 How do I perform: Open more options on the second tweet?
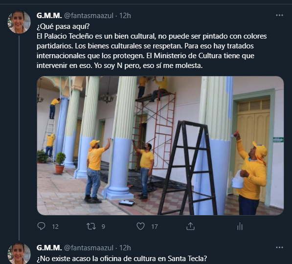tap(279, 247)
